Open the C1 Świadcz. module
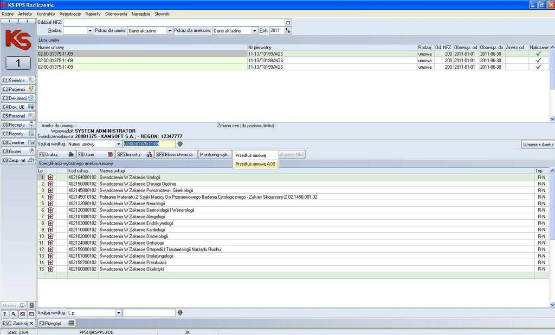This screenshot has width=555, height=335. pos(18,81)
